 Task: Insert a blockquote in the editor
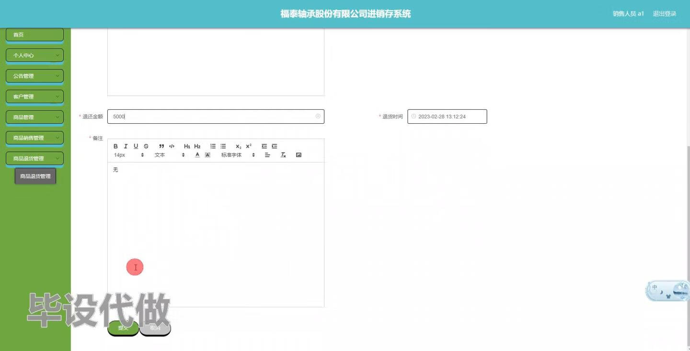161,146
